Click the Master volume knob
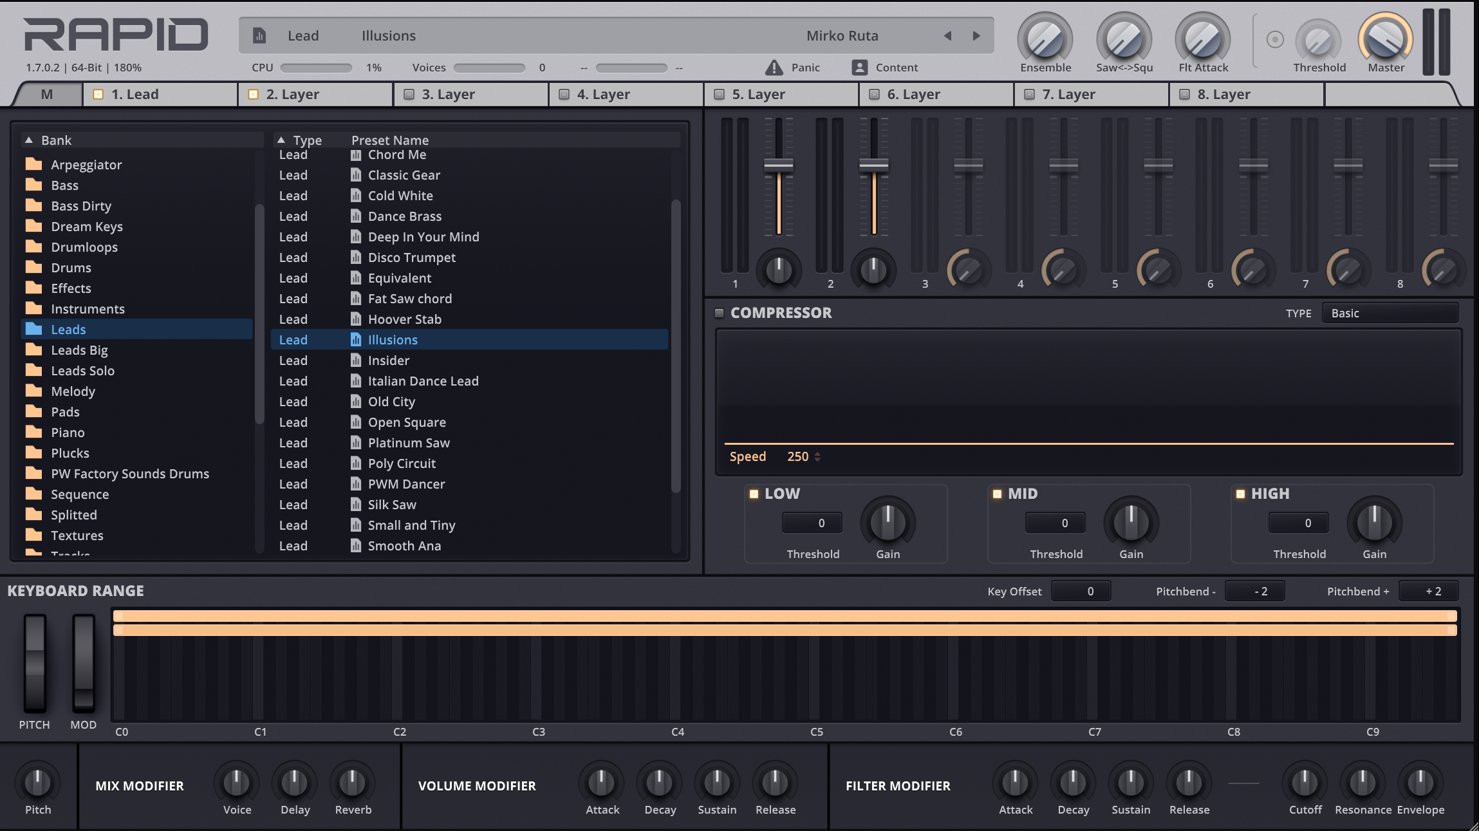Viewport: 1479px width, 831px height. 1386,38
